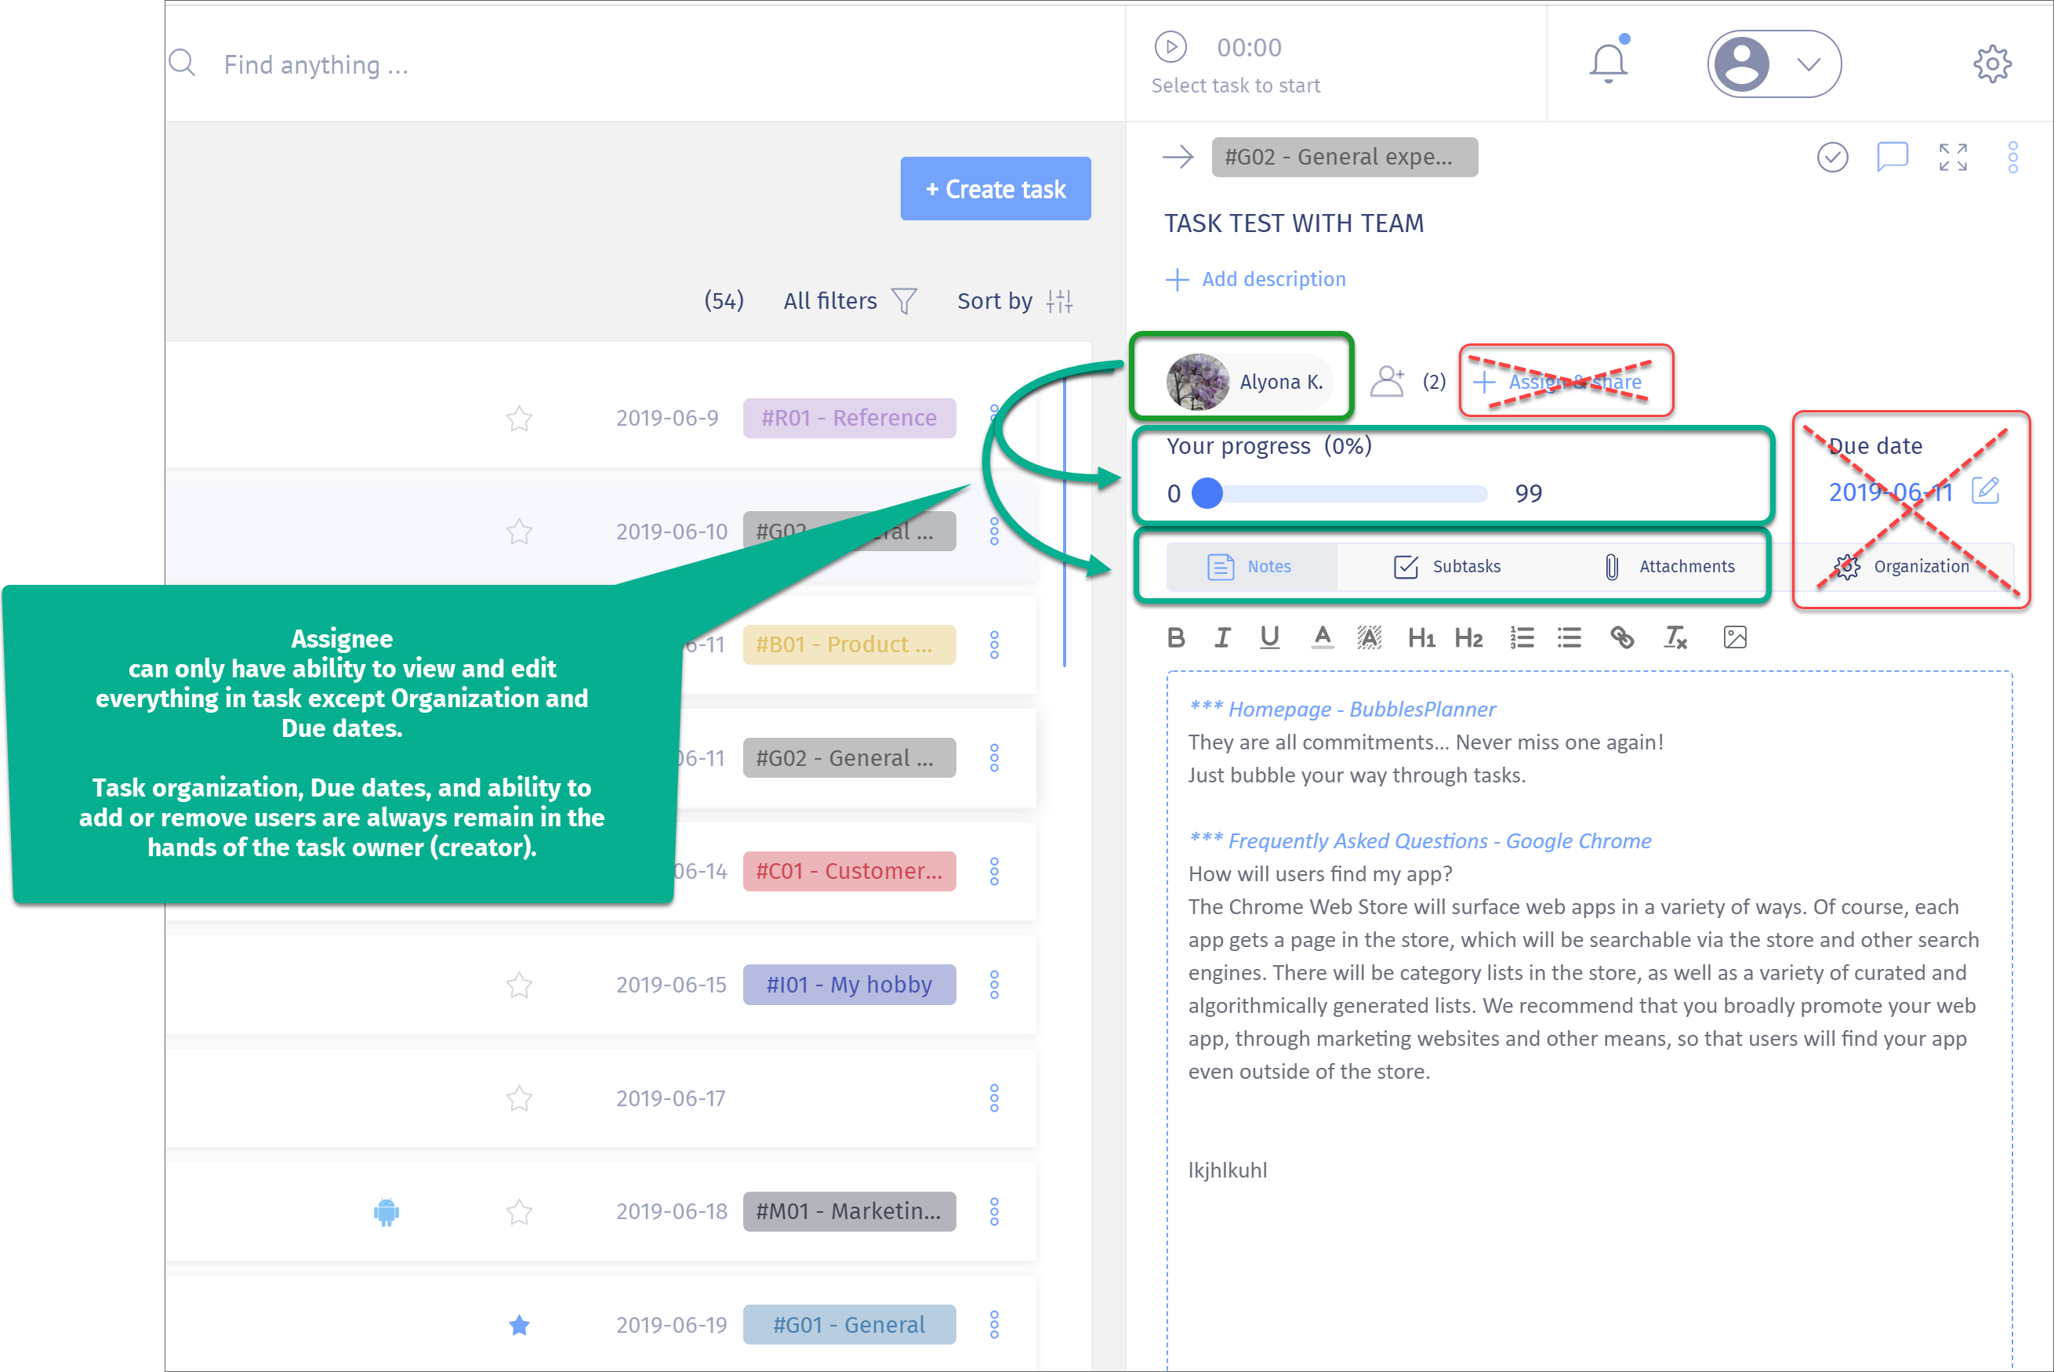
Task: Mark task complete with checkmark circle
Action: pos(1832,158)
